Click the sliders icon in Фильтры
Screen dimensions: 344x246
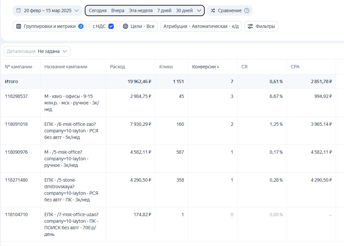[x=250, y=26]
